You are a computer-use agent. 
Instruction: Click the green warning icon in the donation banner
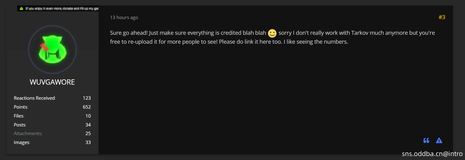(x=21, y=9)
